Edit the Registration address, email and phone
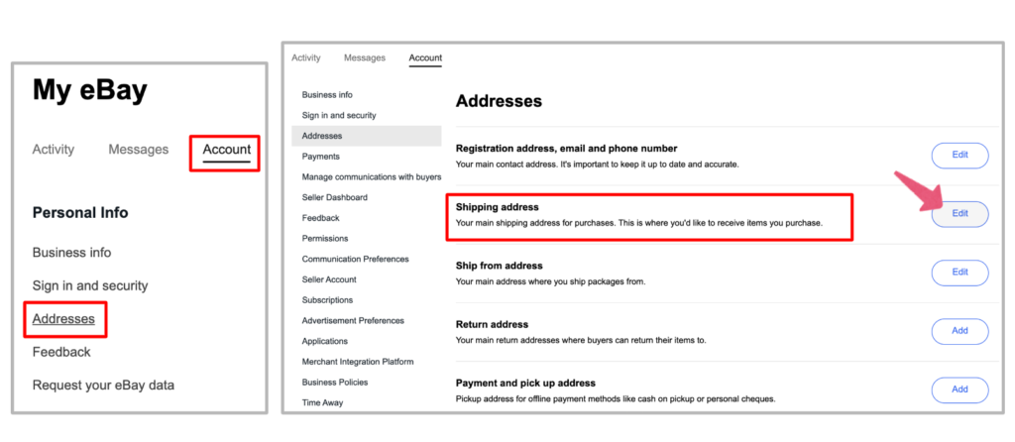Viewport: 1015px width, 442px height. pos(959,156)
